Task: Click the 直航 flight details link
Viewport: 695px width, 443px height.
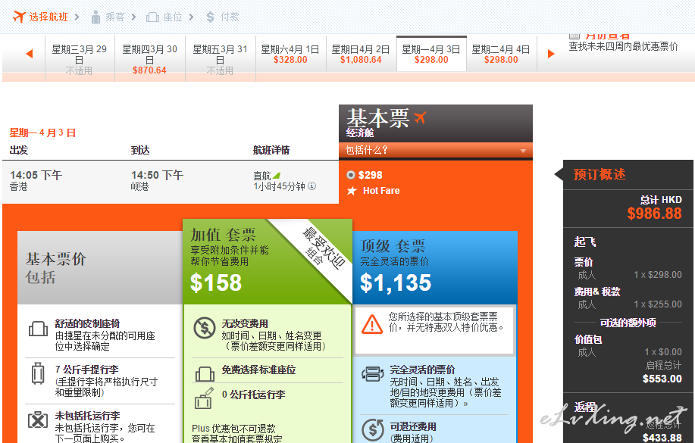Action: [x=261, y=176]
